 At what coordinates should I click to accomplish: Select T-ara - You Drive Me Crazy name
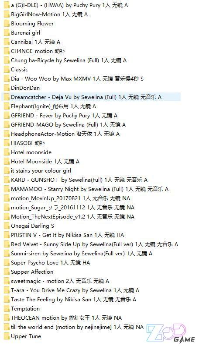pos(75,290)
